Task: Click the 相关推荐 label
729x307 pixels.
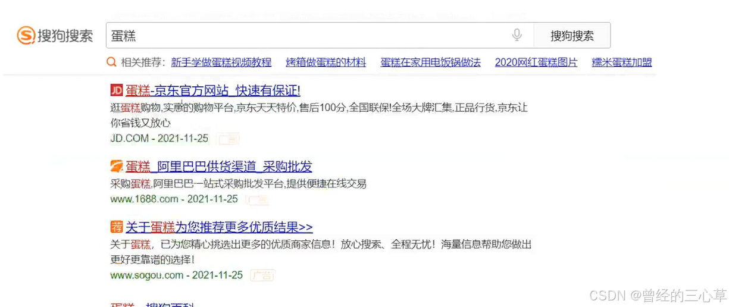Action: (143, 62)
